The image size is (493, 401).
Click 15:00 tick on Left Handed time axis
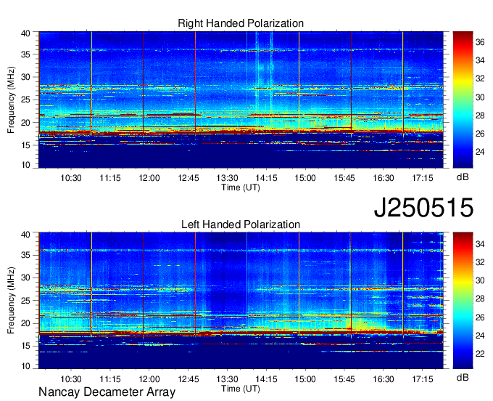[x=305, y=379]
